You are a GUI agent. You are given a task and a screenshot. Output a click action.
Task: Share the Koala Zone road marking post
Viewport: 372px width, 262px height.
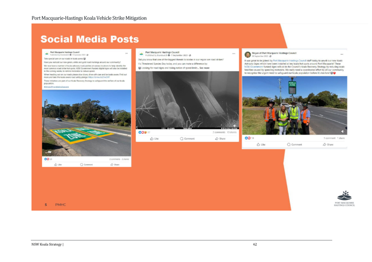coord(115,164)
